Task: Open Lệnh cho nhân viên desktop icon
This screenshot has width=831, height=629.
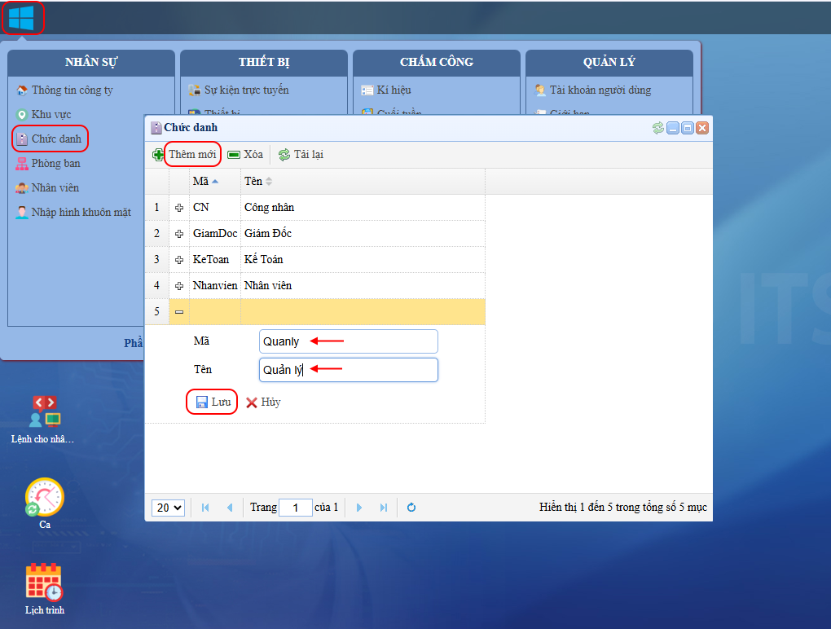Action: (43, 413)
